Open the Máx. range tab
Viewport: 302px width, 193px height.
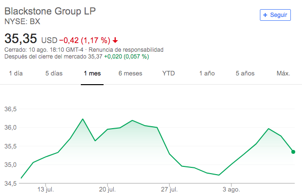283,74
